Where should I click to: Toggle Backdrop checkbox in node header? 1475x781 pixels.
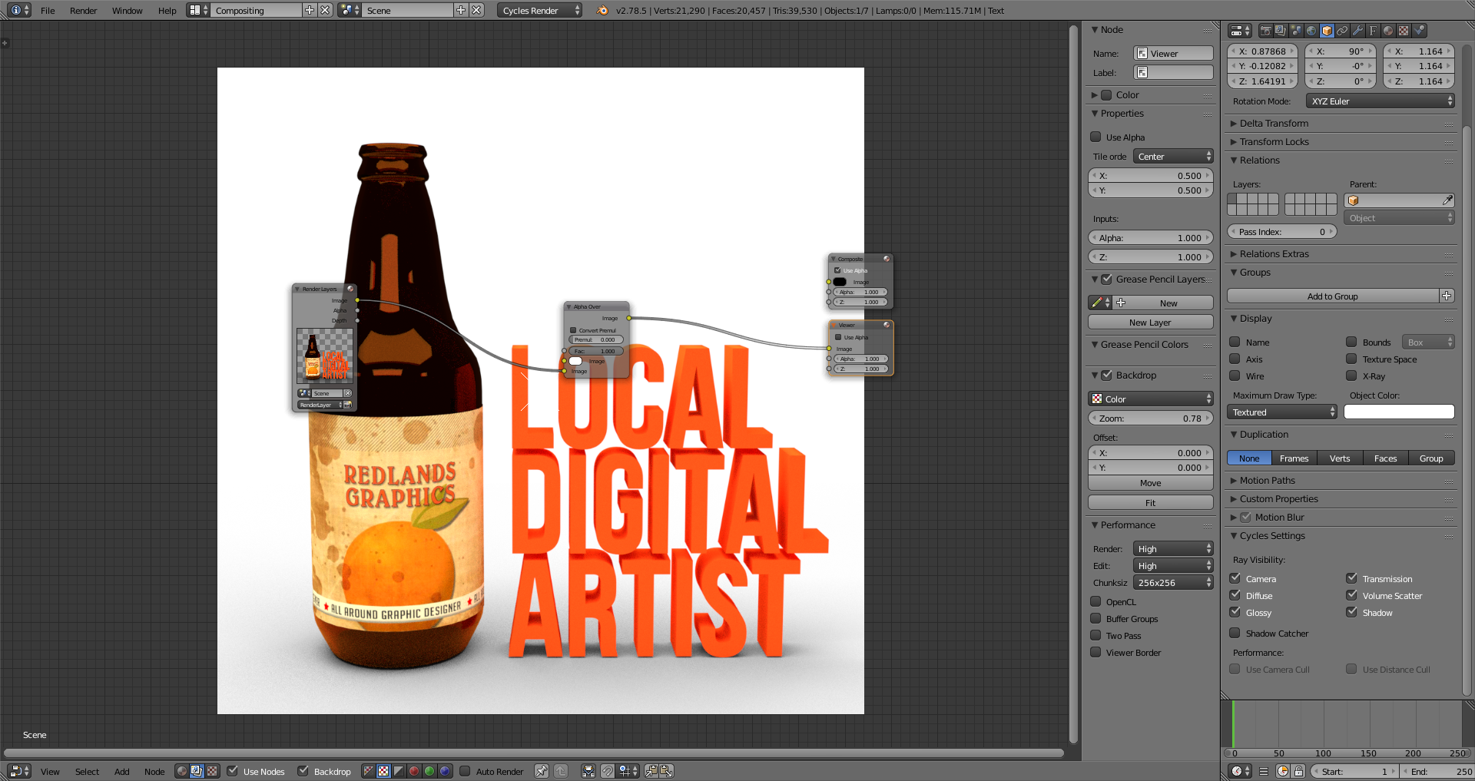point(303,771)
